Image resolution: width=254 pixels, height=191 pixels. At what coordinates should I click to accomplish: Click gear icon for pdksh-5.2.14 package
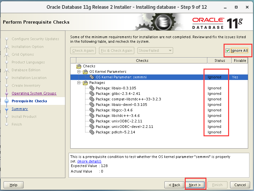pyautogui.click(x=92, y=132)
